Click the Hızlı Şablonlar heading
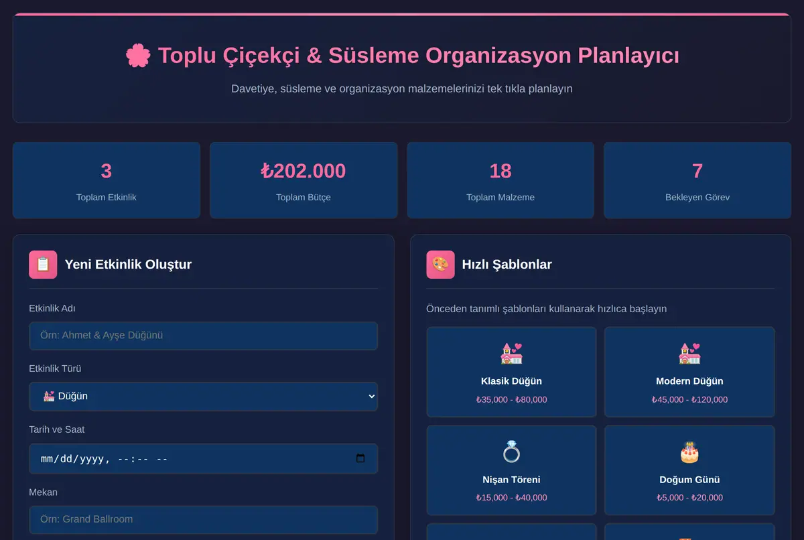Image resolution: width=804 pixels, height=540 pixels. click(507, 265)
